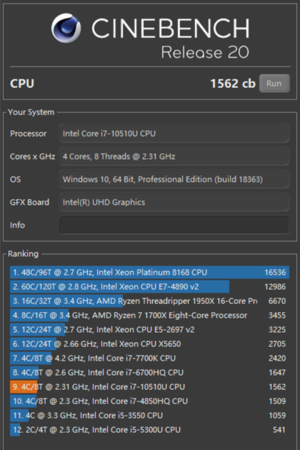This screenshot has height=450, width=300.
Task: Click the GFX Board Intel UHD Graphics field
Action: click(x=174, y=202)
